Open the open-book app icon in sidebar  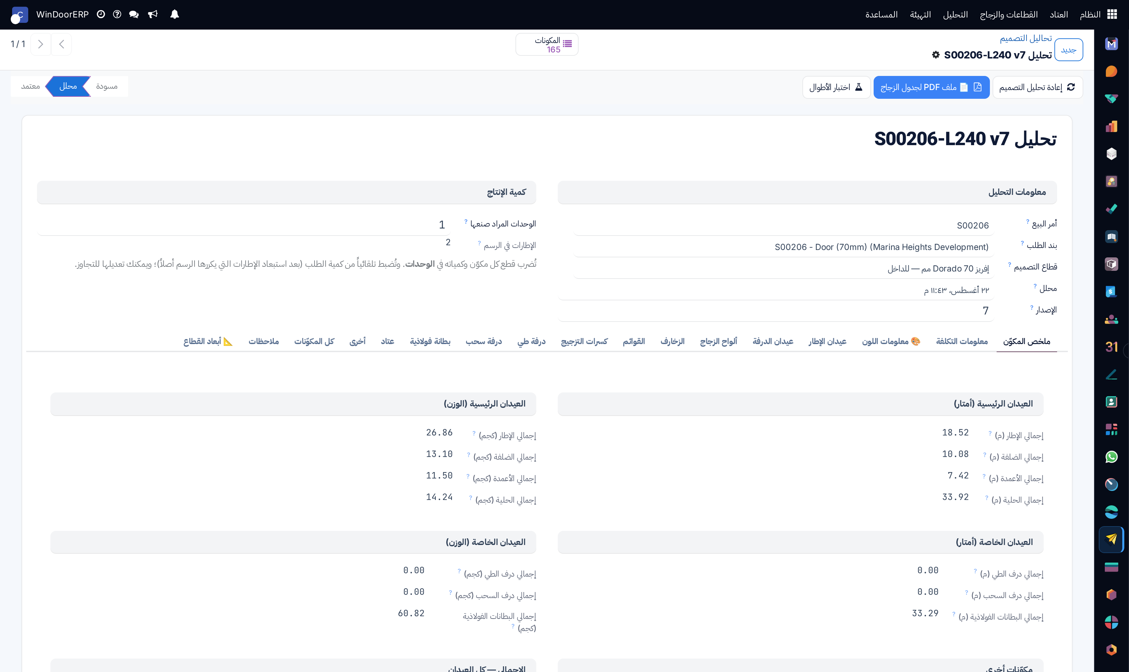point(1111,237)
